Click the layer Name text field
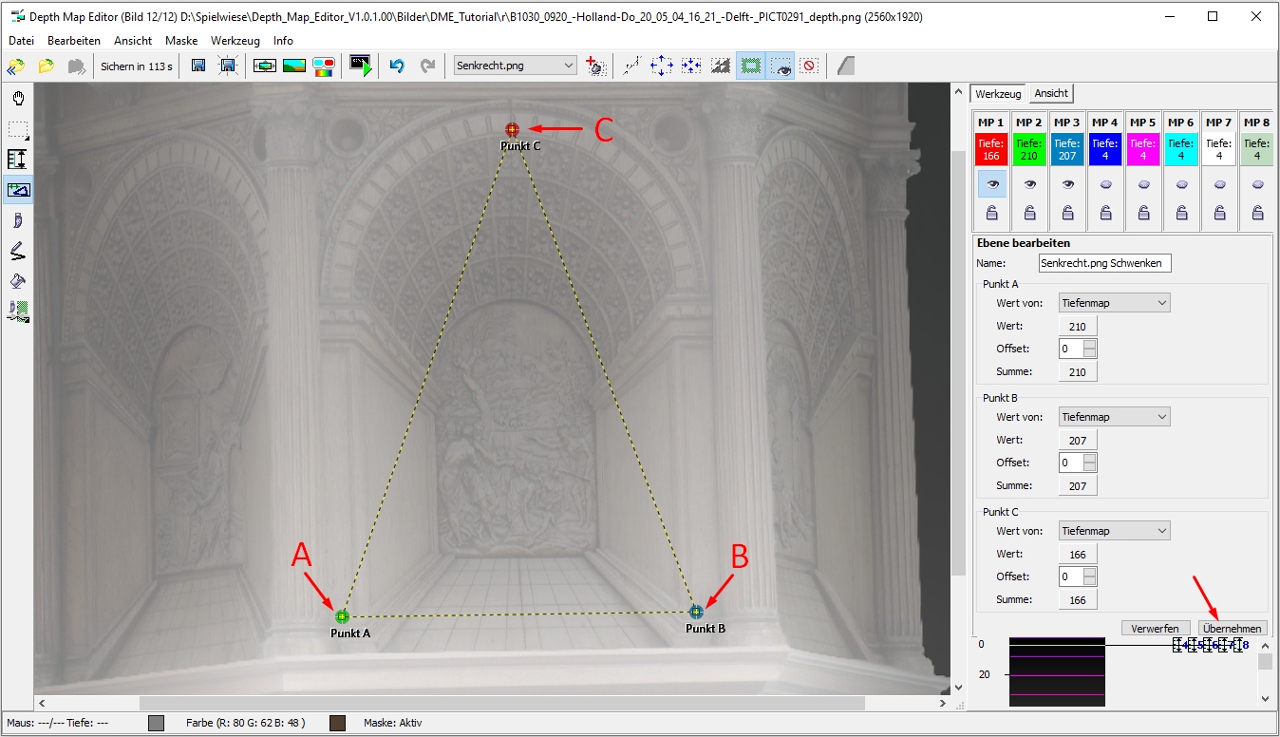 click(x=1104, y=263)
